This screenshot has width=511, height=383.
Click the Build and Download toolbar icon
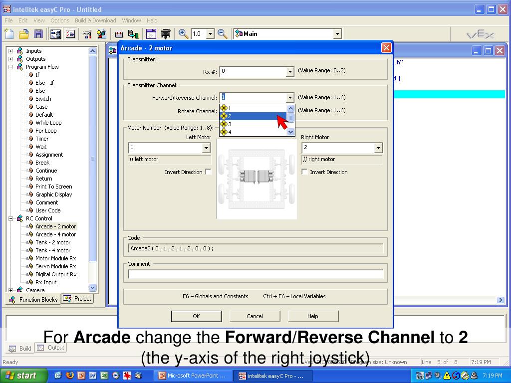click(133, 34)
